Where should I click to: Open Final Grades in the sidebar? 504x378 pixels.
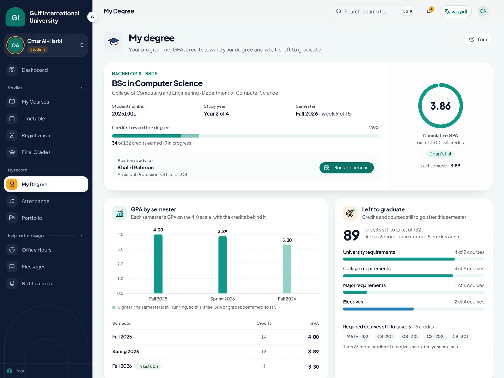46,152
